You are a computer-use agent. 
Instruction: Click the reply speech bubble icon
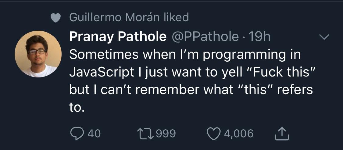click(77, 134)
